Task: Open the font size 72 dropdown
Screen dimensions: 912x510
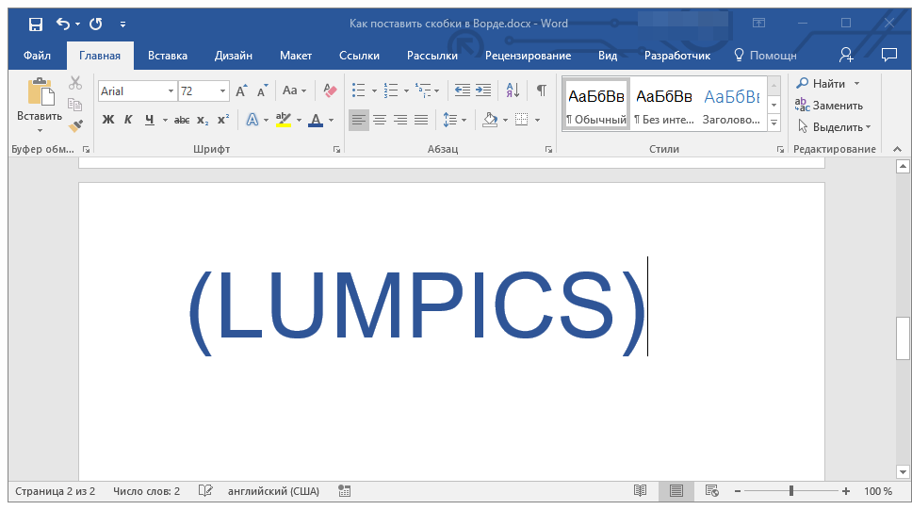Action: coord(222,91)
